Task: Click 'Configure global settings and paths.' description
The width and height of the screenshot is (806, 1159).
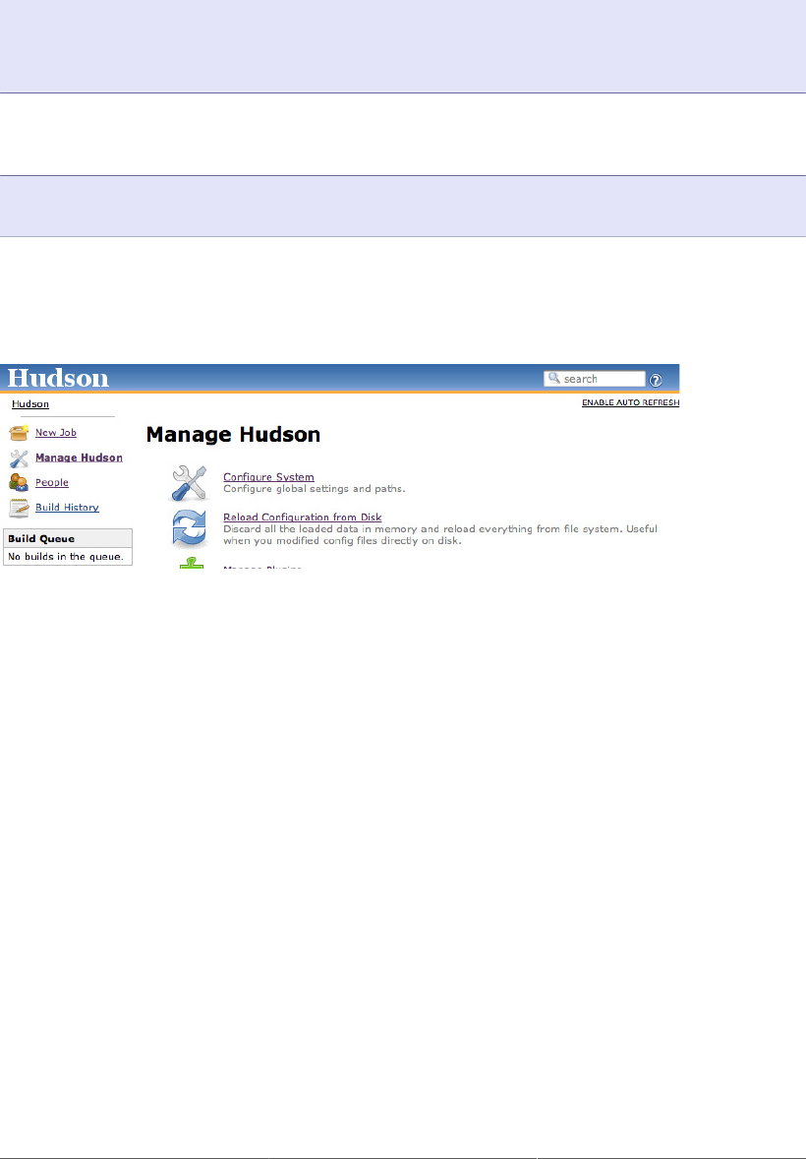Action: pyautogui.click(x=315, y=489)
